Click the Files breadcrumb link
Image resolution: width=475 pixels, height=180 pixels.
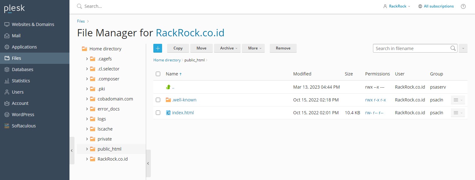[81, 21]
